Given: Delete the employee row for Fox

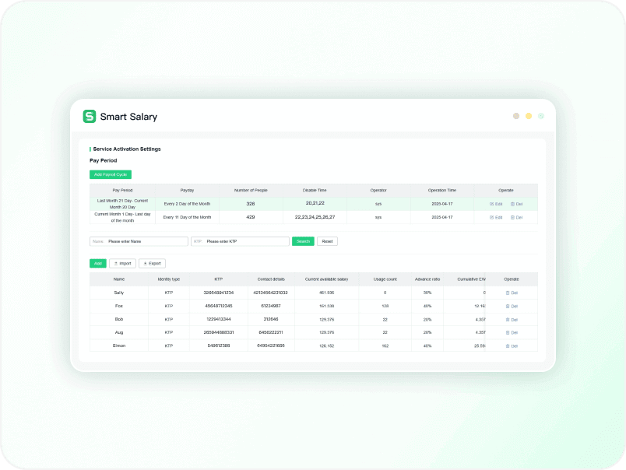Looking at the screenshot, I should pyautogui.click(x=512, y=306).
